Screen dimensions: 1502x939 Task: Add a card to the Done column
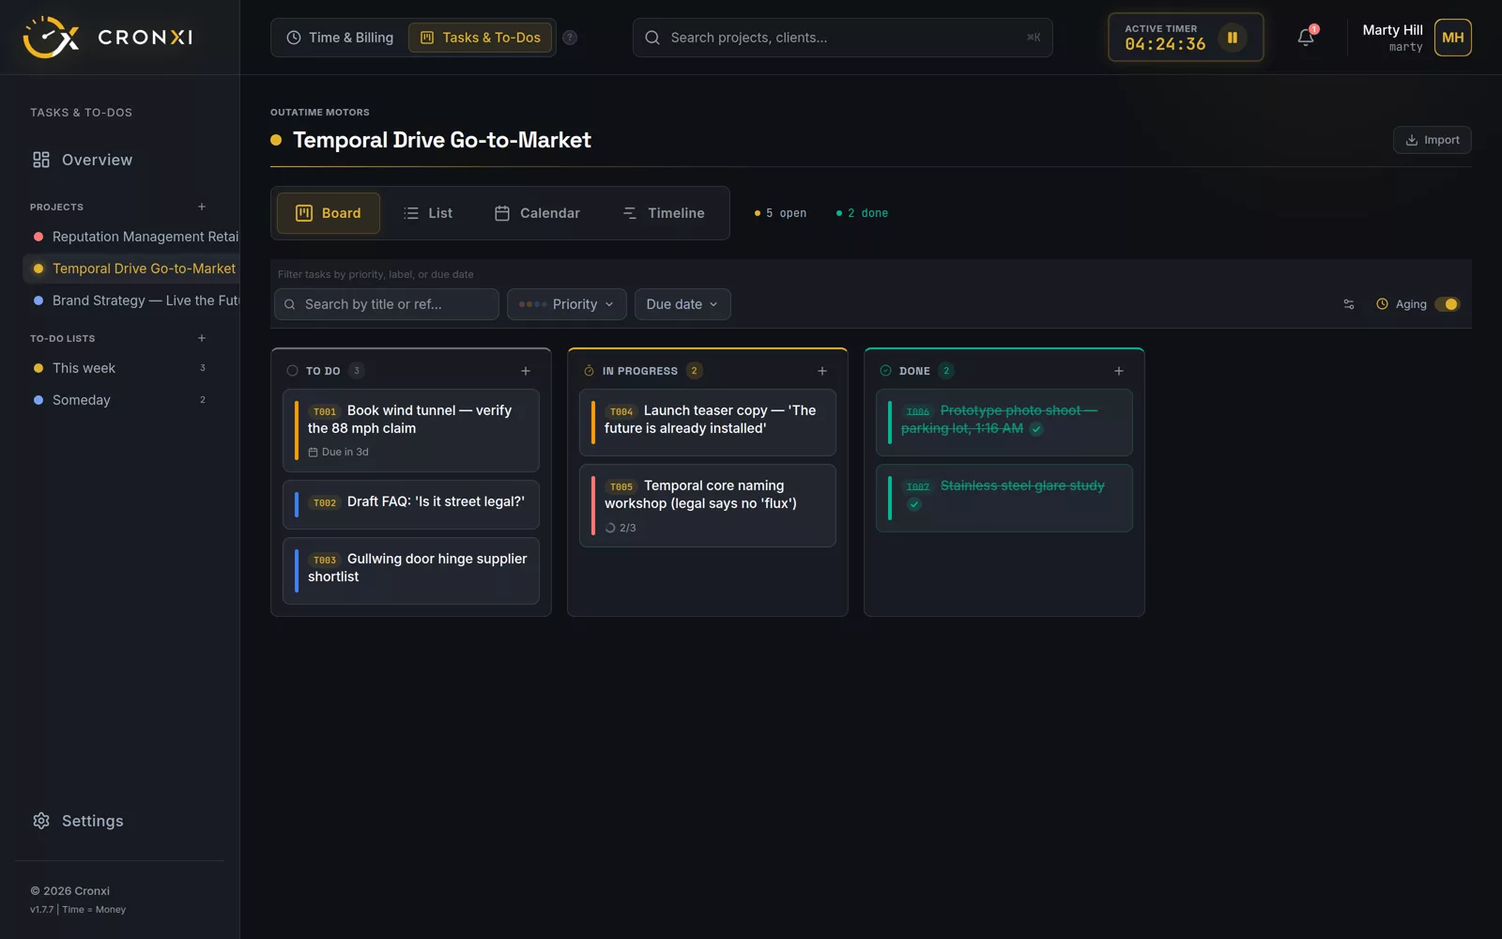tap(1119, 371)
